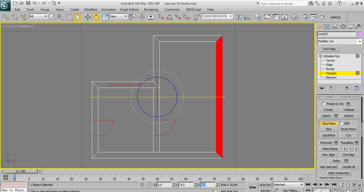The width and height of the screenshot is (364, 192).
Task: Open the Material Editor icon
Action: tap(295, 17)
